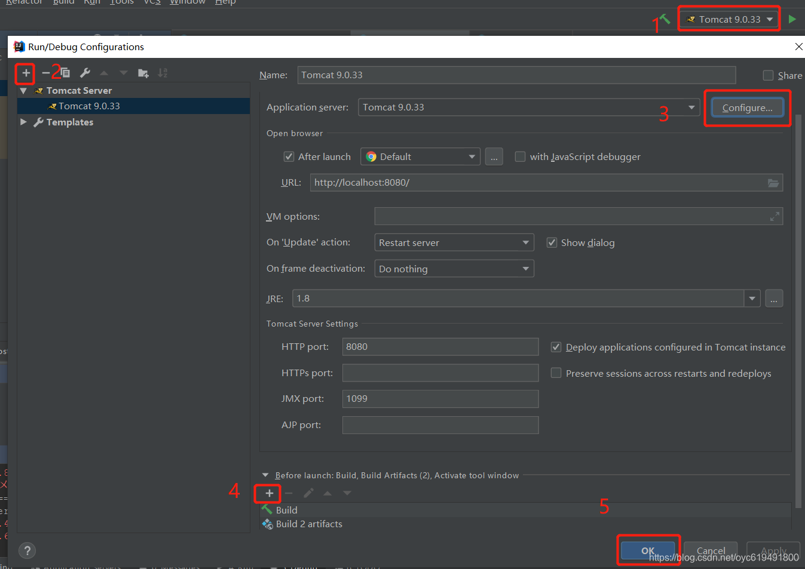
Task: Click the dialog's vertical scrollbar
Action: (798, 310)
